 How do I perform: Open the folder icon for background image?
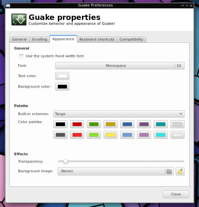tap(169, 171)
